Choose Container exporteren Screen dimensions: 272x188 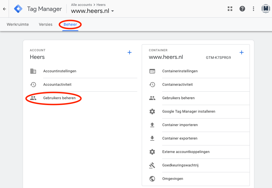180,138
